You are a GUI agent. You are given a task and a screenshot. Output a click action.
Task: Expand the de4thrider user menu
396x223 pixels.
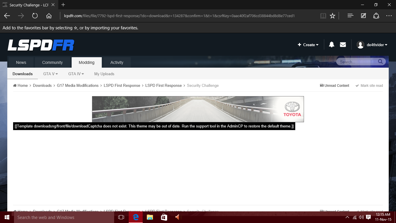click(377, 45)
